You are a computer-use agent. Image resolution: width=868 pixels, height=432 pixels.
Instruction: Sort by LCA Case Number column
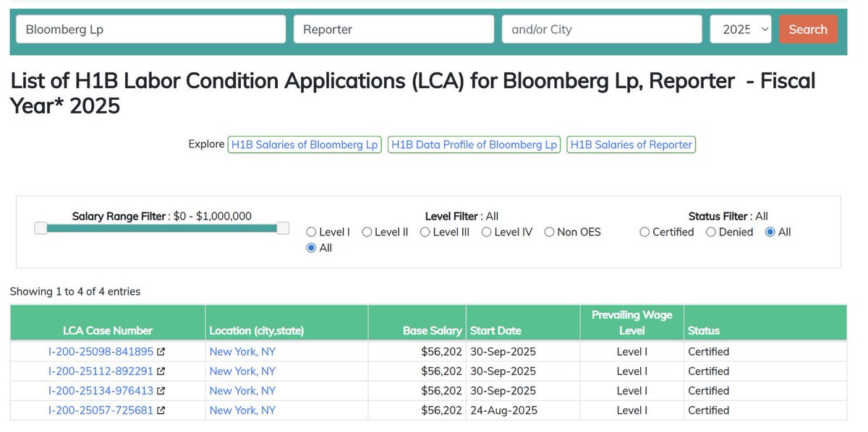click(x=108, y=322)
